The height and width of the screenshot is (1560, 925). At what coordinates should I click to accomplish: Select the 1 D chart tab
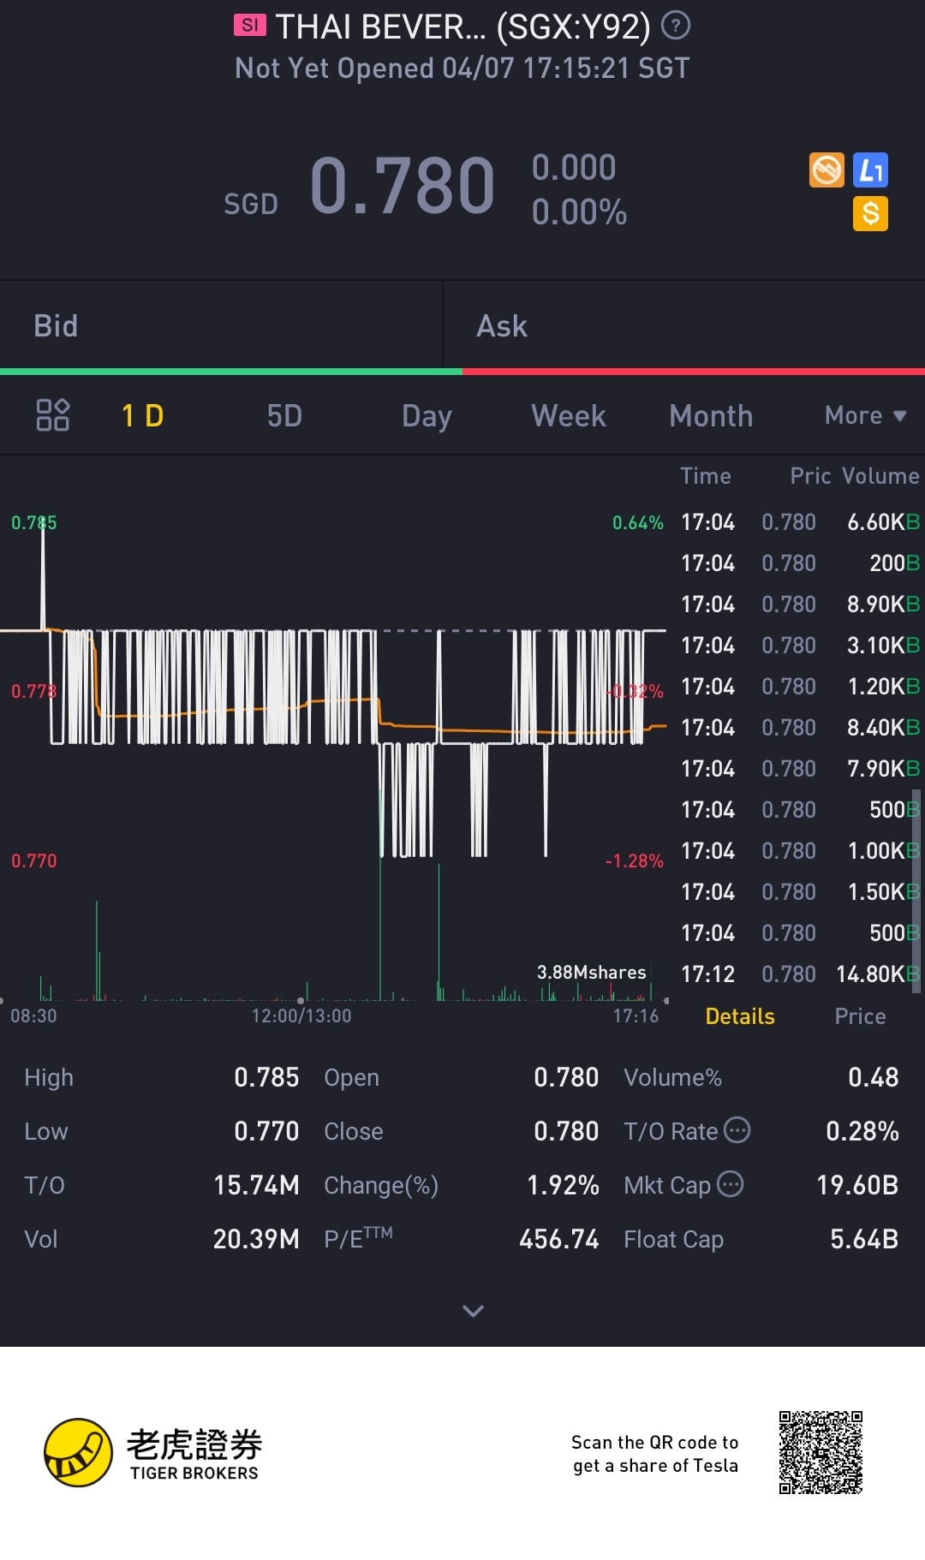[x=142, y=415]
